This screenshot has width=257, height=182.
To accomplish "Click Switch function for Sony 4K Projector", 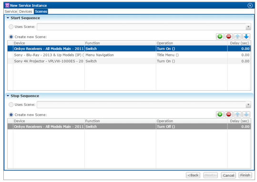I will (x=120, y=61).
